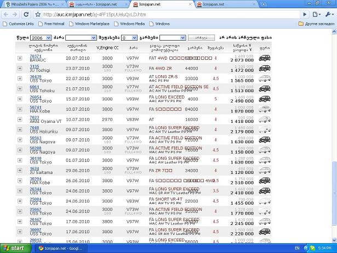The height and width of the screenshot is (253, 337).
Task: Open Chrome Icmjapan.net taskbar button
Action: (x=61, y=248)
